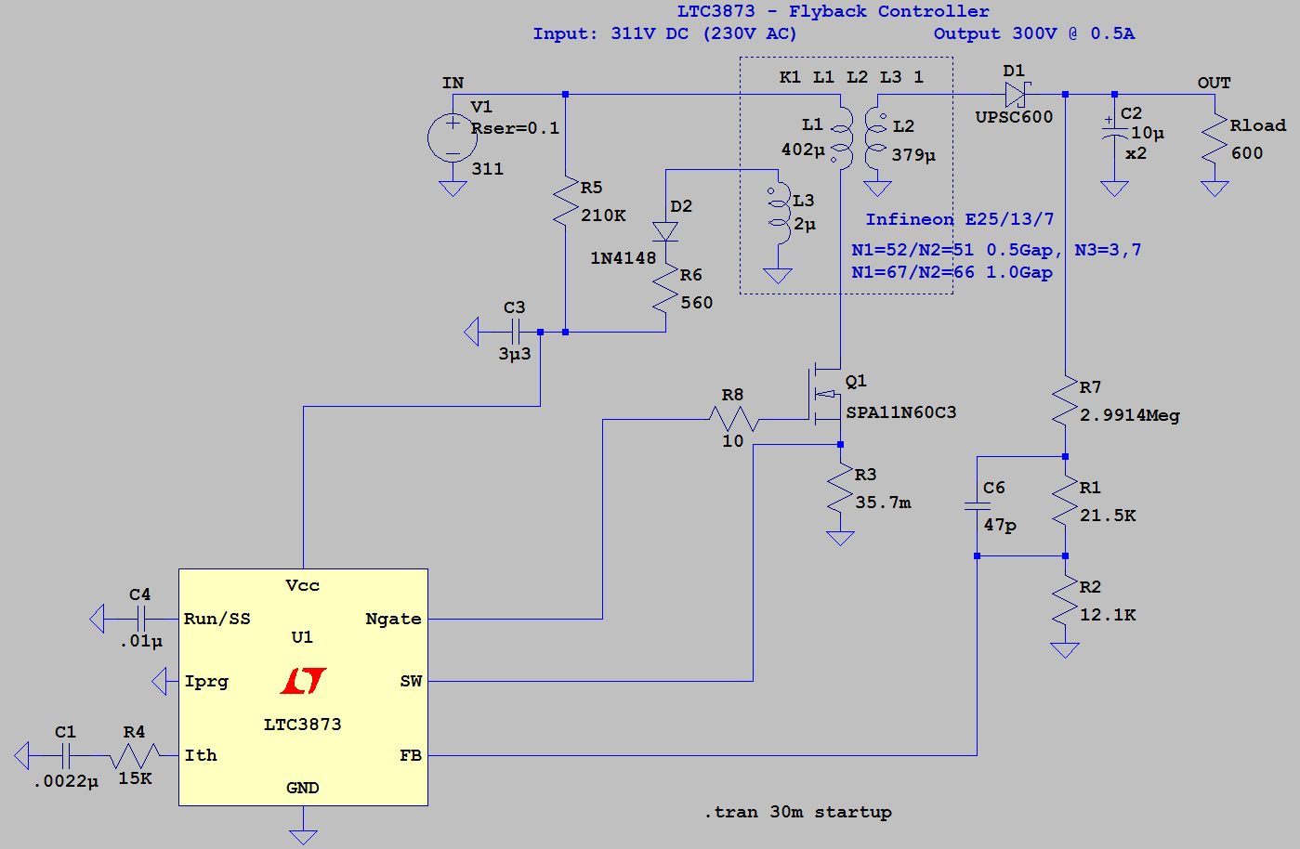Click the '21.5K' value of R1

click(1108, 516)
